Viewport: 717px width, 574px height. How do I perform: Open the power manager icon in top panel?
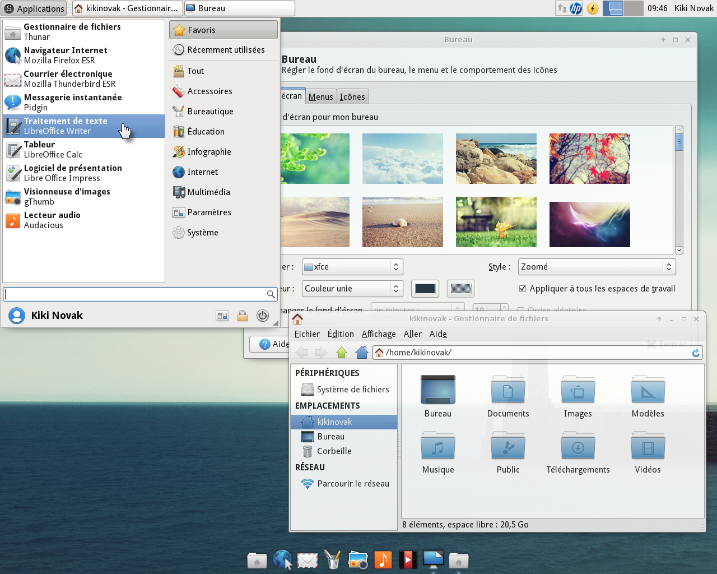[x=593, y=8]
